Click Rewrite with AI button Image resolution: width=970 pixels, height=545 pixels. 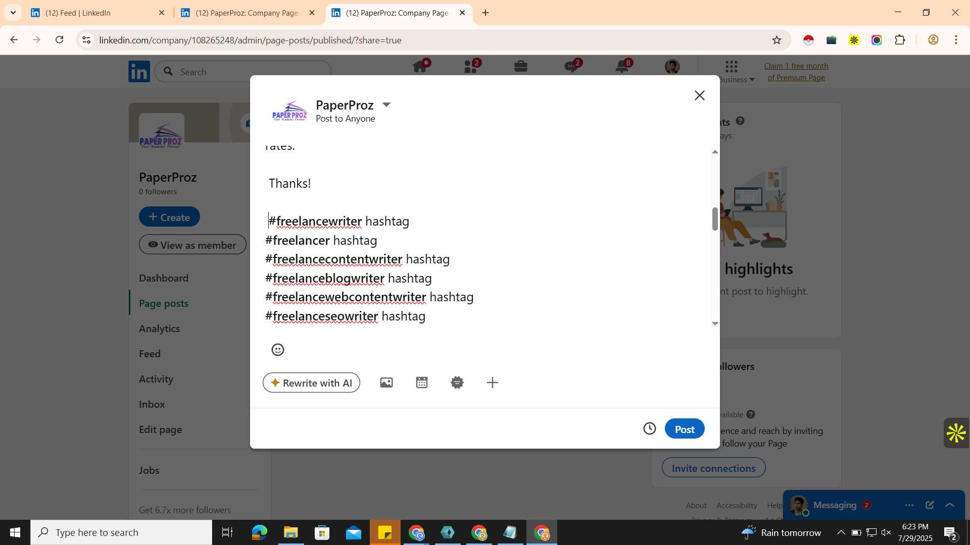311,383
